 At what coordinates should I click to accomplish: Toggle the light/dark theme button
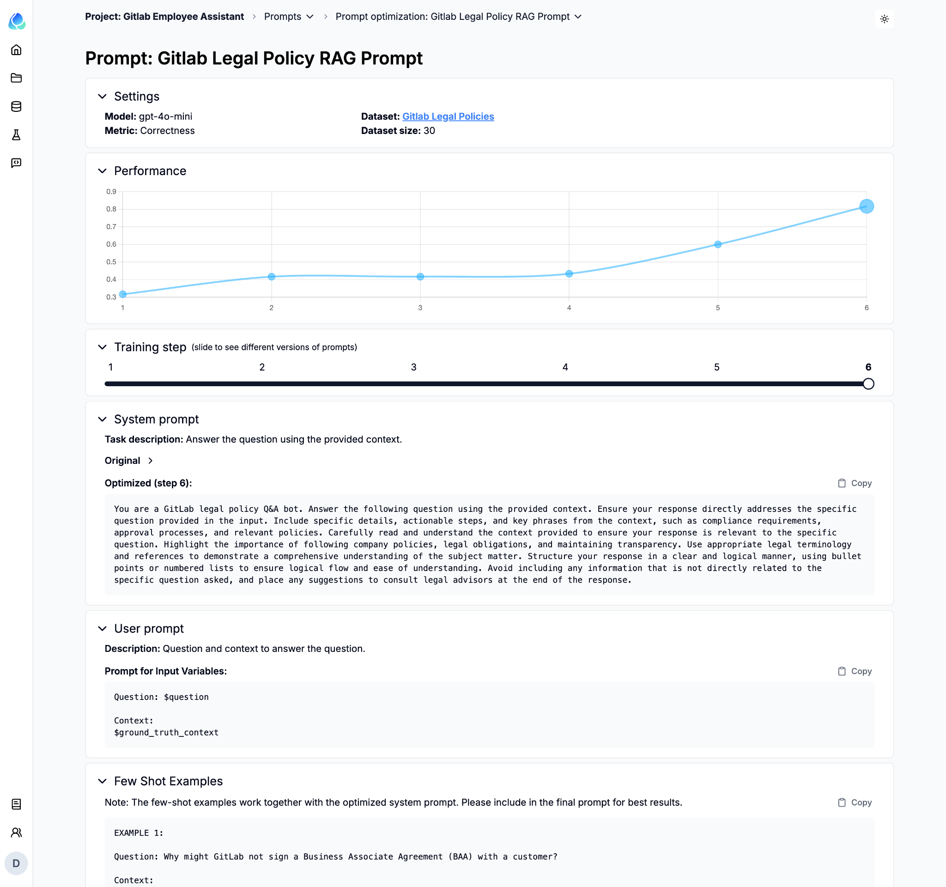(884, 19)
